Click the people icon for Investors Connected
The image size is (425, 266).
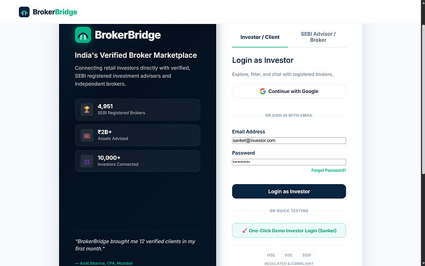[87, 161]
